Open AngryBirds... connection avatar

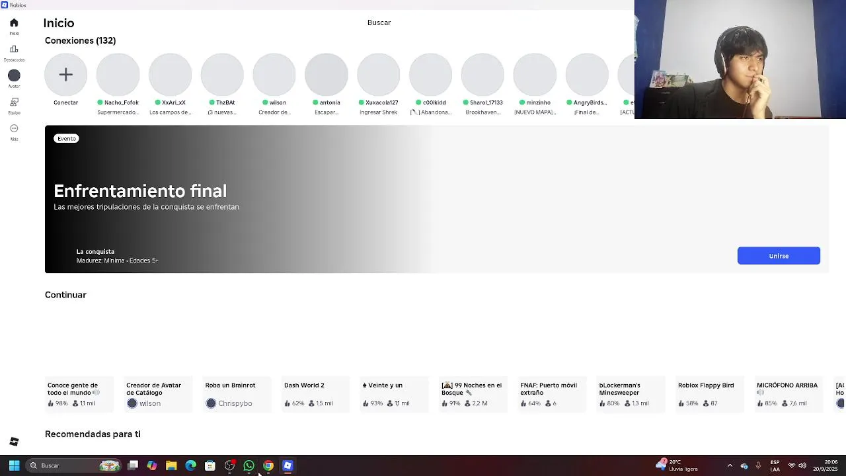[587, 75]
